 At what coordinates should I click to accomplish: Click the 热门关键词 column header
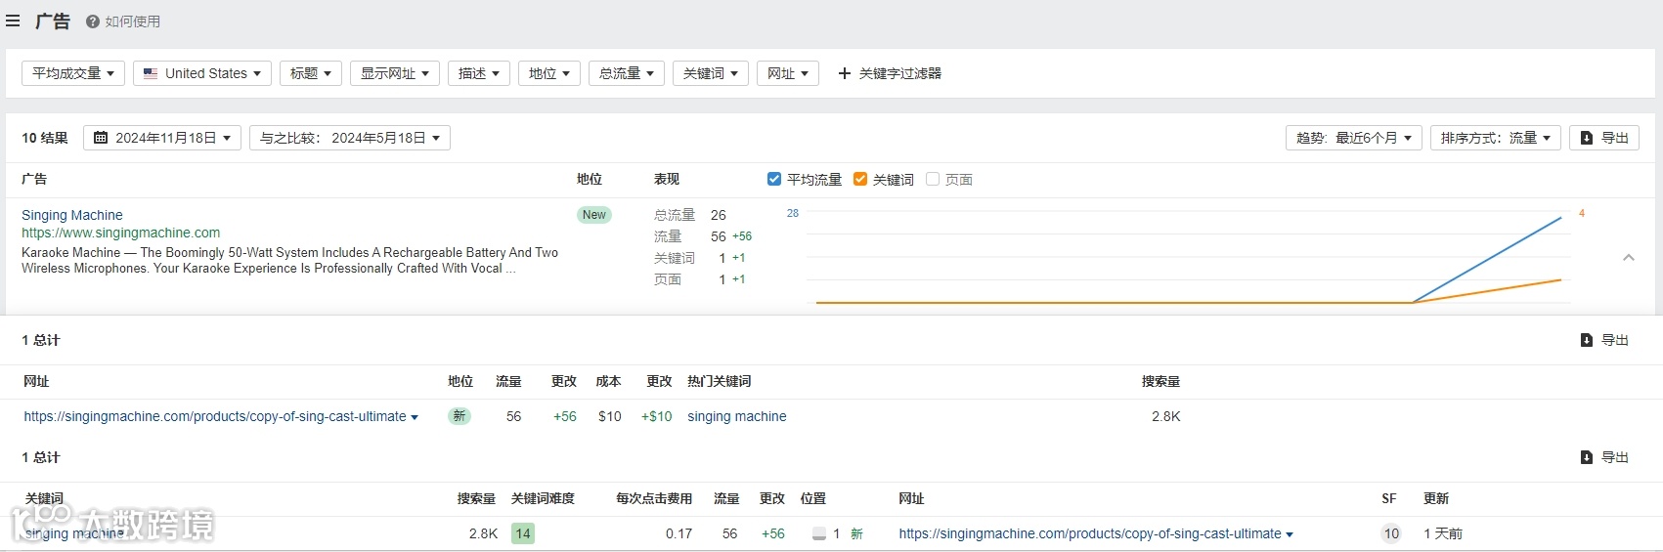(x=720, y=381)
